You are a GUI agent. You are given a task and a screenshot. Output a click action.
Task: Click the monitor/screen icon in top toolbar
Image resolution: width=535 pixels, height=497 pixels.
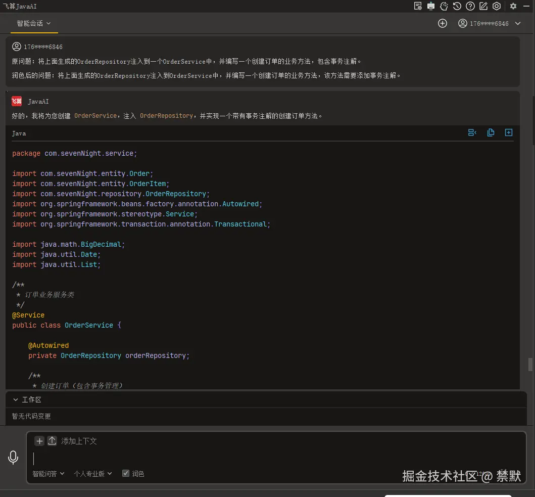pyautogui.click(x=431, y=6)
